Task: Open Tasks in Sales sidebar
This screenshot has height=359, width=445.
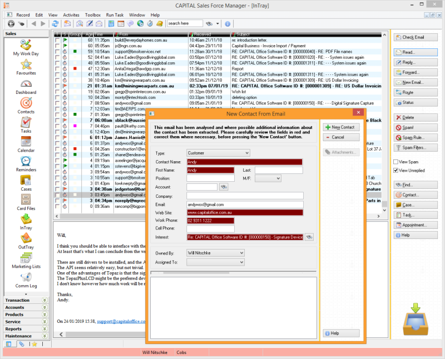Action: pos(26,125)
